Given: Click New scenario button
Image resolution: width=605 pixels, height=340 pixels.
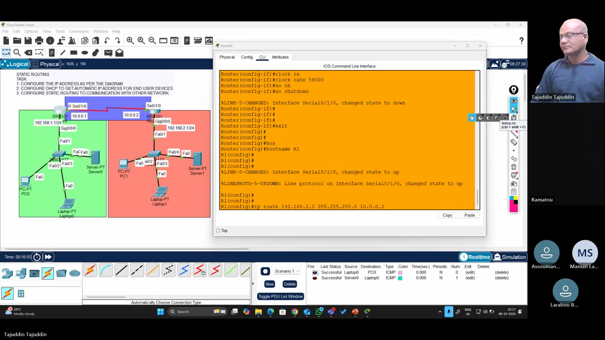Looking at the screenshot, I should [x=269, y=284].
